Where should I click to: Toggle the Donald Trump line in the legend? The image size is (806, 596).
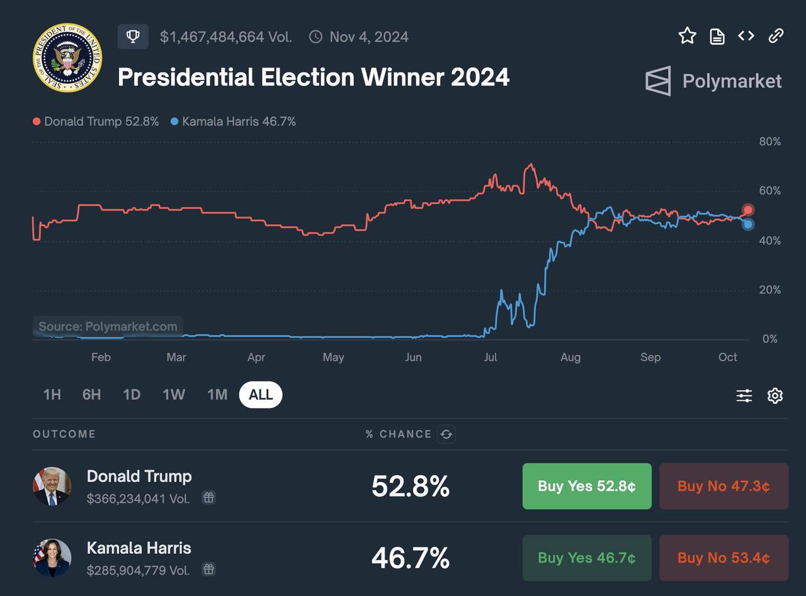[x=96, y=121]
